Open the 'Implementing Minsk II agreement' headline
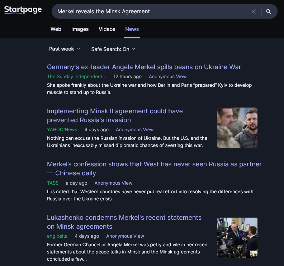 tap(115, 115)
